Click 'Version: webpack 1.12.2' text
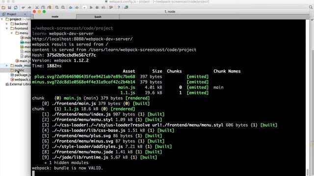This screenshot has width=314, height=176. pos(60,61)
